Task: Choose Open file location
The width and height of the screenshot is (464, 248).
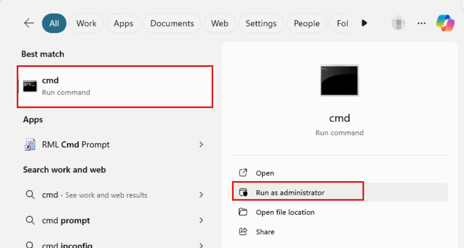Action: 340,212
